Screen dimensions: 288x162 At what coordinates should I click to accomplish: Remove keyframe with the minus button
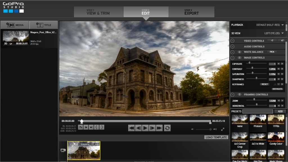tap(279, 84)
